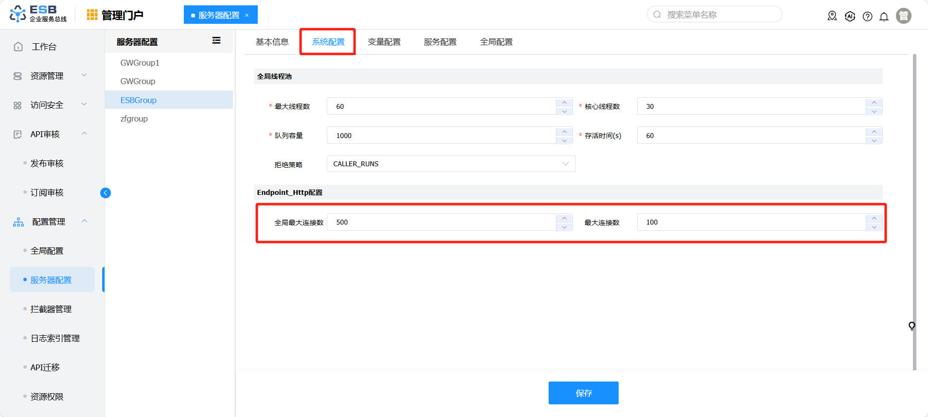Increase 全局最大连接数 with up arrow
Screen dimensions: 928x417
564,218
